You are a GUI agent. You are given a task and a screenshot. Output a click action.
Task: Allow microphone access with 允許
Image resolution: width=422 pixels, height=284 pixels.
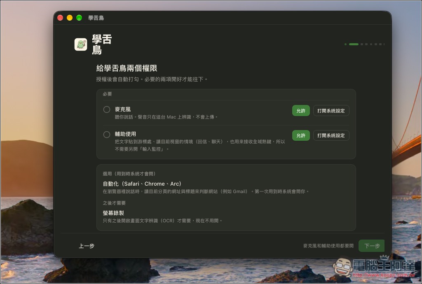pyautogui.click(x=301, y=111)
